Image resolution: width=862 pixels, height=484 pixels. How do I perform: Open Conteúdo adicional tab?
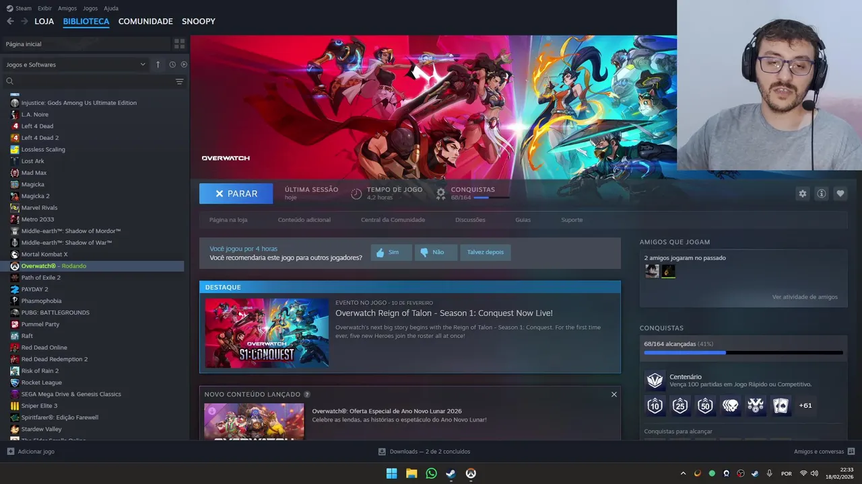[304, 220]
